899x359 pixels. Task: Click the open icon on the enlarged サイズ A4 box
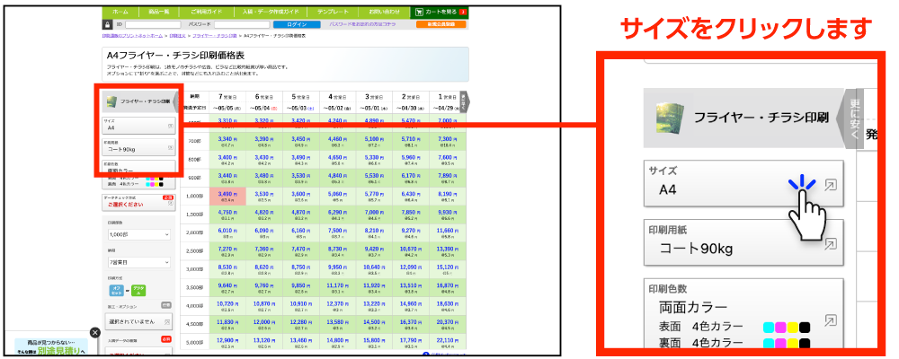(830, 184)
